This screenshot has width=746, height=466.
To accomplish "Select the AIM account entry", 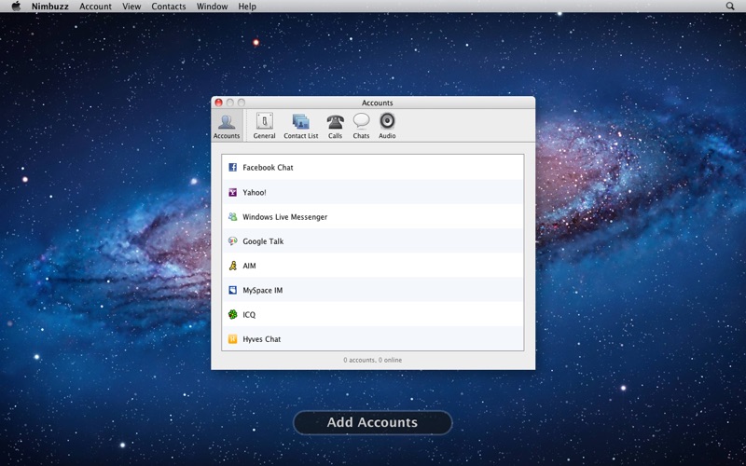I will click(249, 266).
